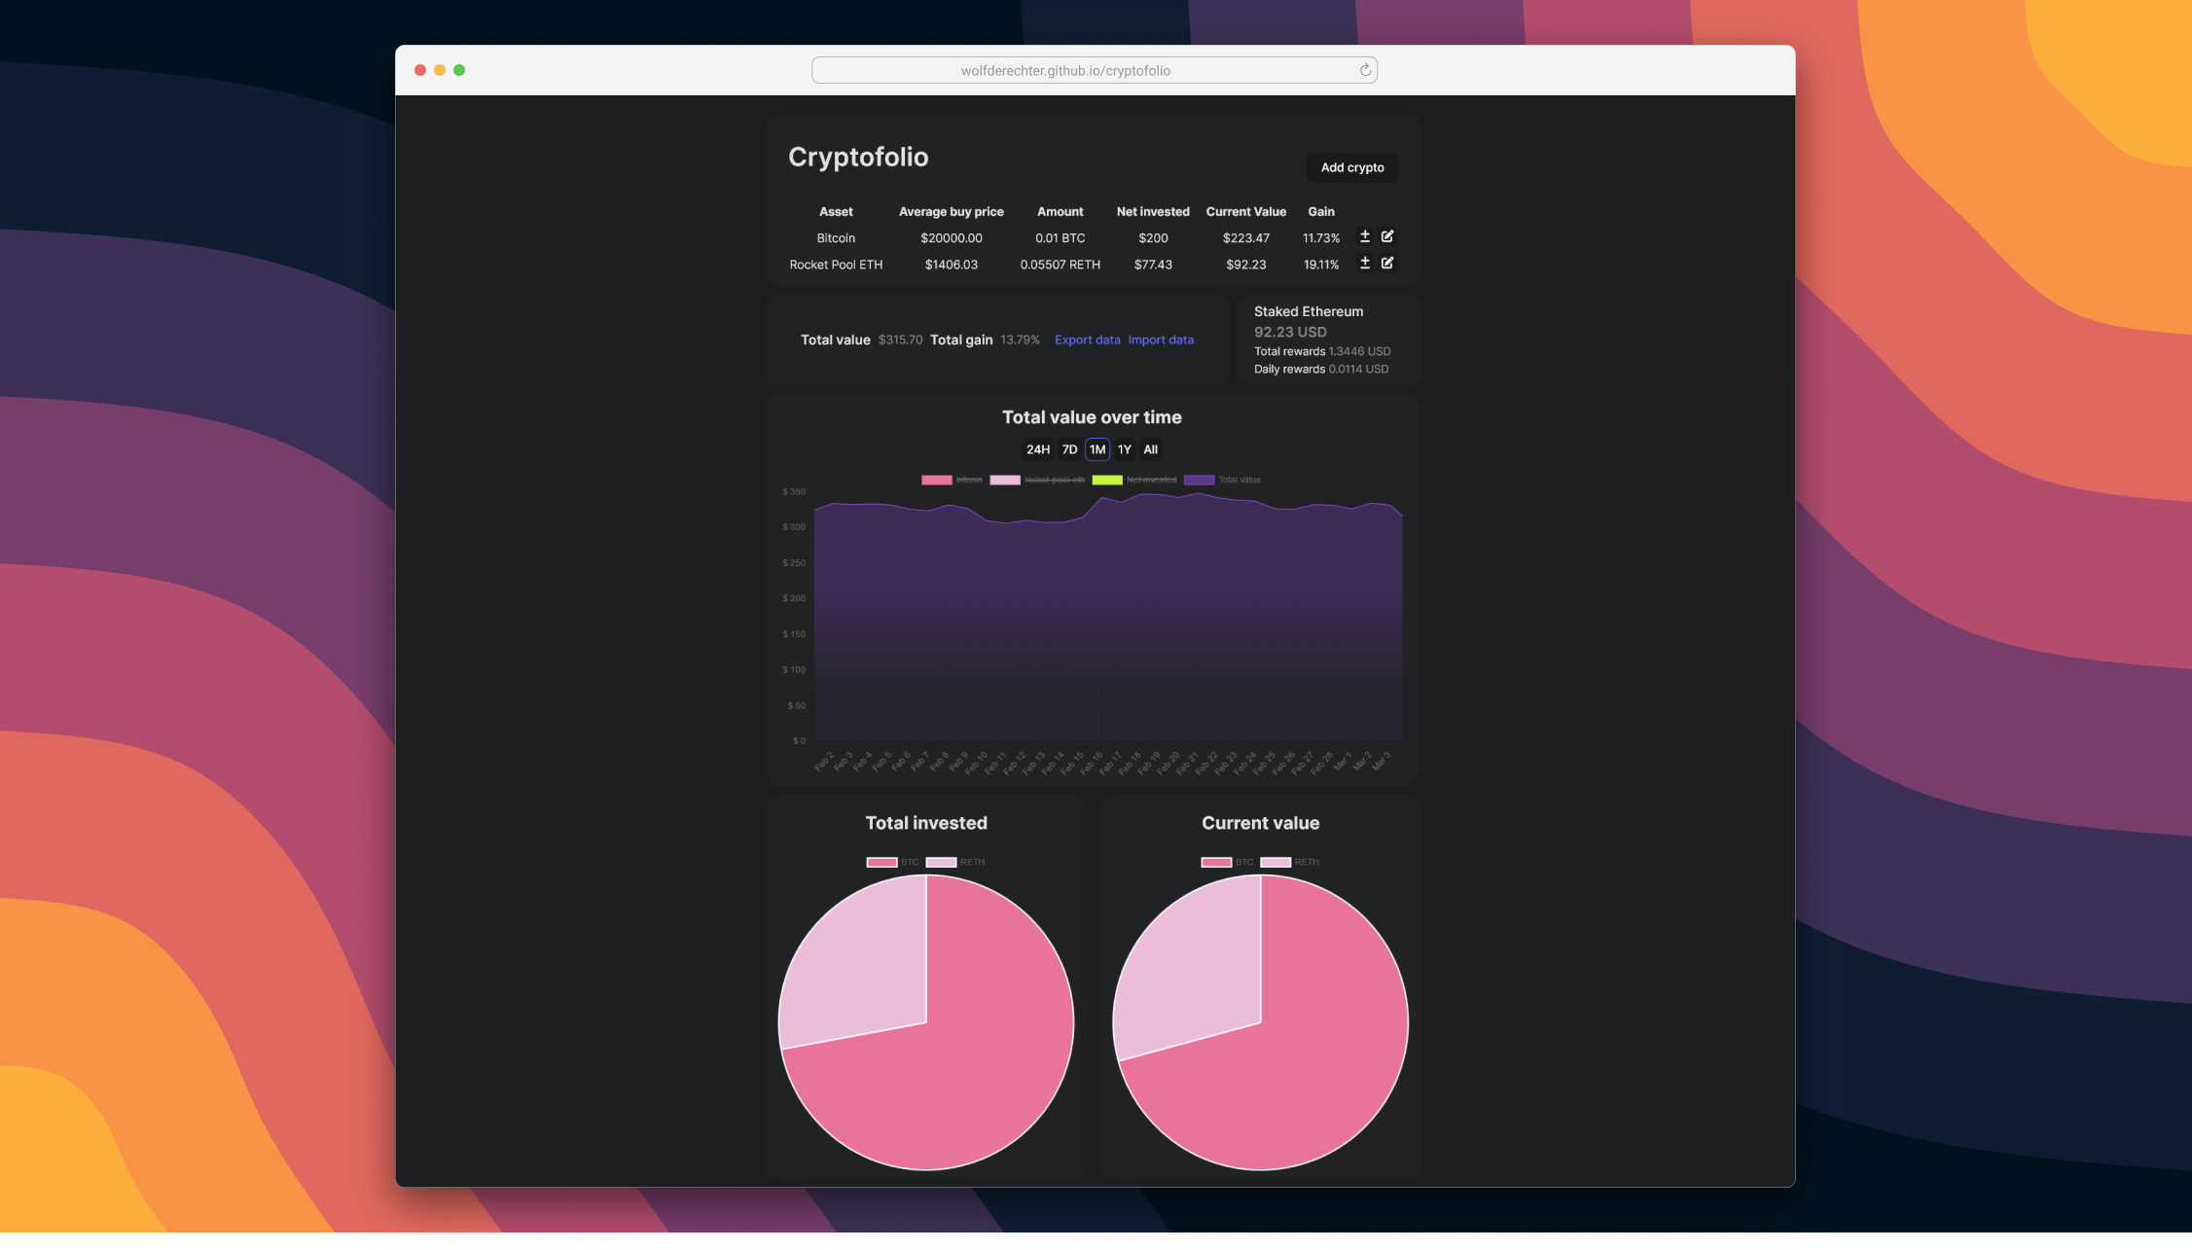This screenshot has height=1250, width=2192.
Task: Click the browser URL address field
Action: click(x=1065, y=70)
